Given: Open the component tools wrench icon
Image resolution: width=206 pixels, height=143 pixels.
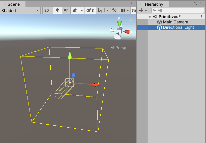Looking at the screenshot, I should (114, 10).
